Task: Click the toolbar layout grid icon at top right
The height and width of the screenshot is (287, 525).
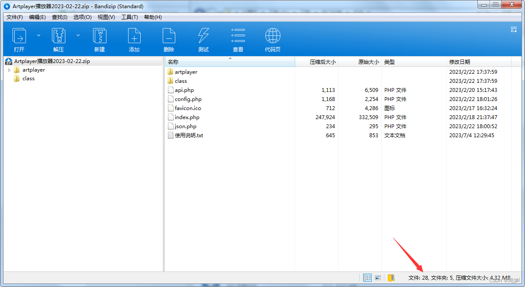Action: pos(514,29)
